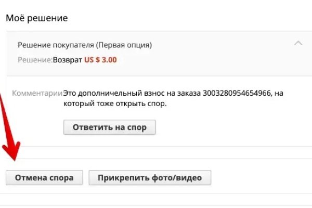Click the comment line 'который тоже открыть спор'
312x208 pixels.
tap(114, 103)
